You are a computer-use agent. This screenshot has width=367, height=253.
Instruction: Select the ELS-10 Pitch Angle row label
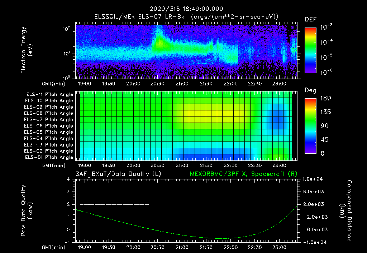click(x=49, y=101)
